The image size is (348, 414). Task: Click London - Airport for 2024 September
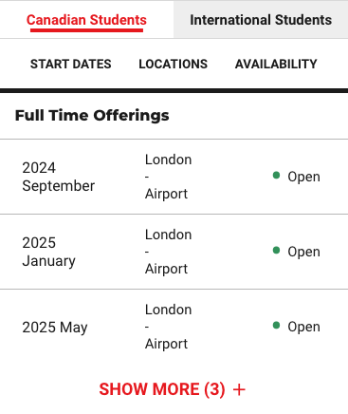[x=168, y=177]
